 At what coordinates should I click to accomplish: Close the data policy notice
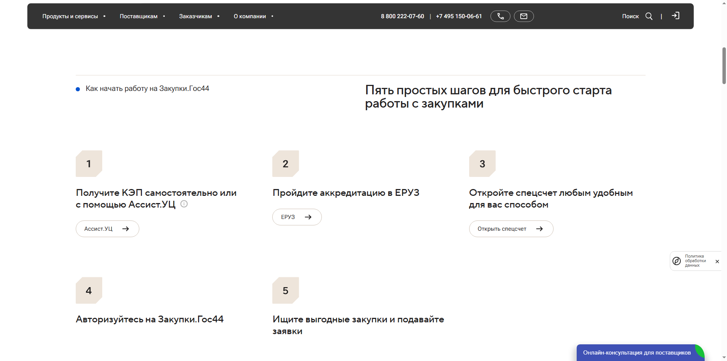click(717, 261)
